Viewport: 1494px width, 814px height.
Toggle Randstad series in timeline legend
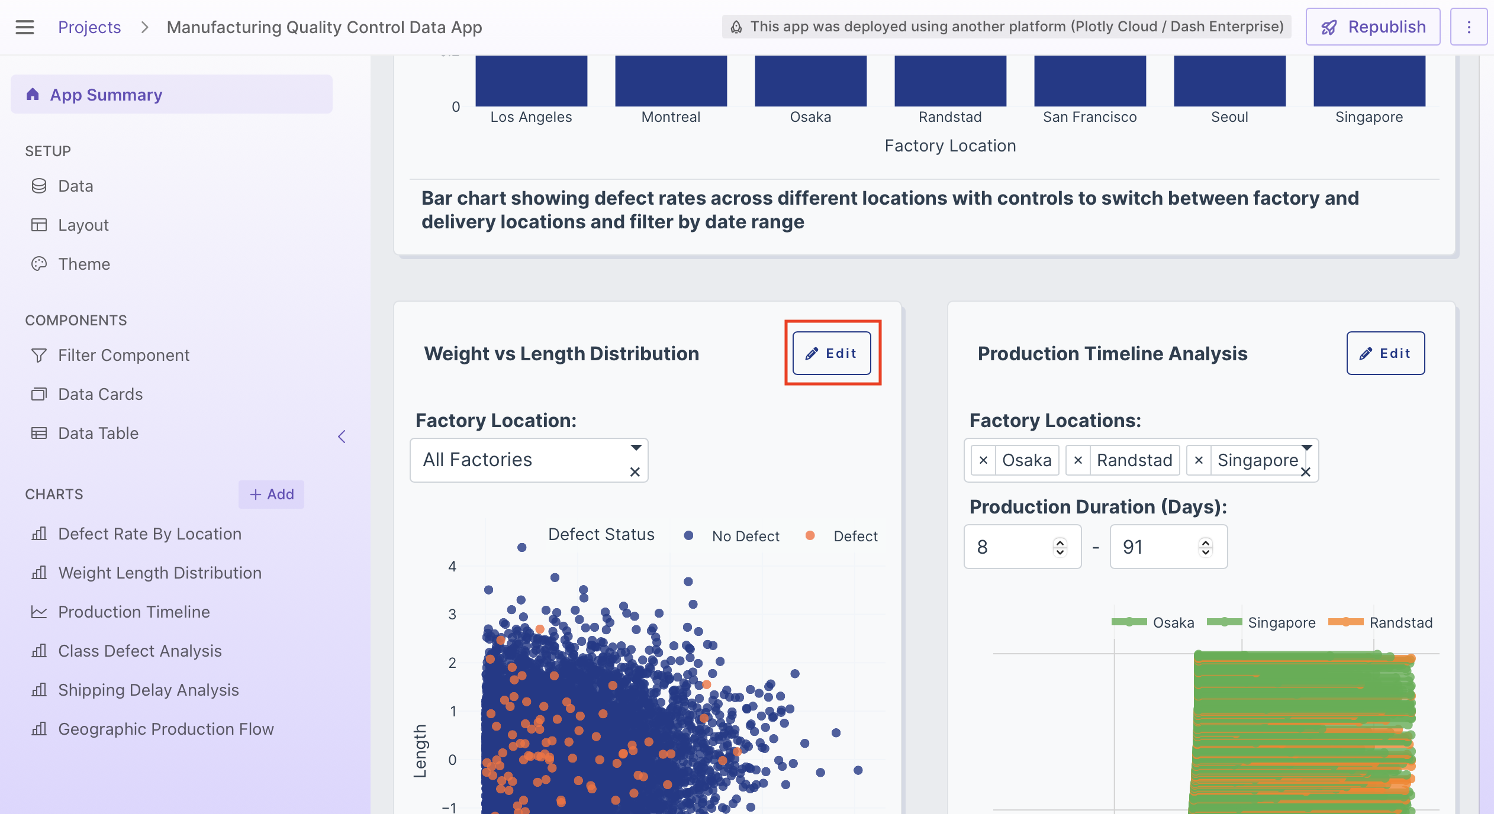pos(1400,622)
